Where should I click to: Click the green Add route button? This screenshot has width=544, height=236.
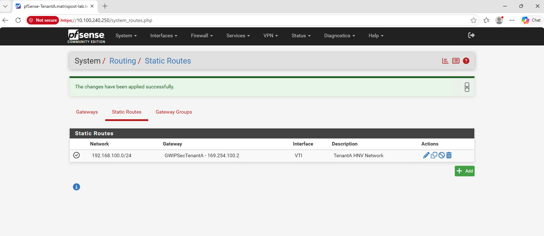click(x=464, y=171)
